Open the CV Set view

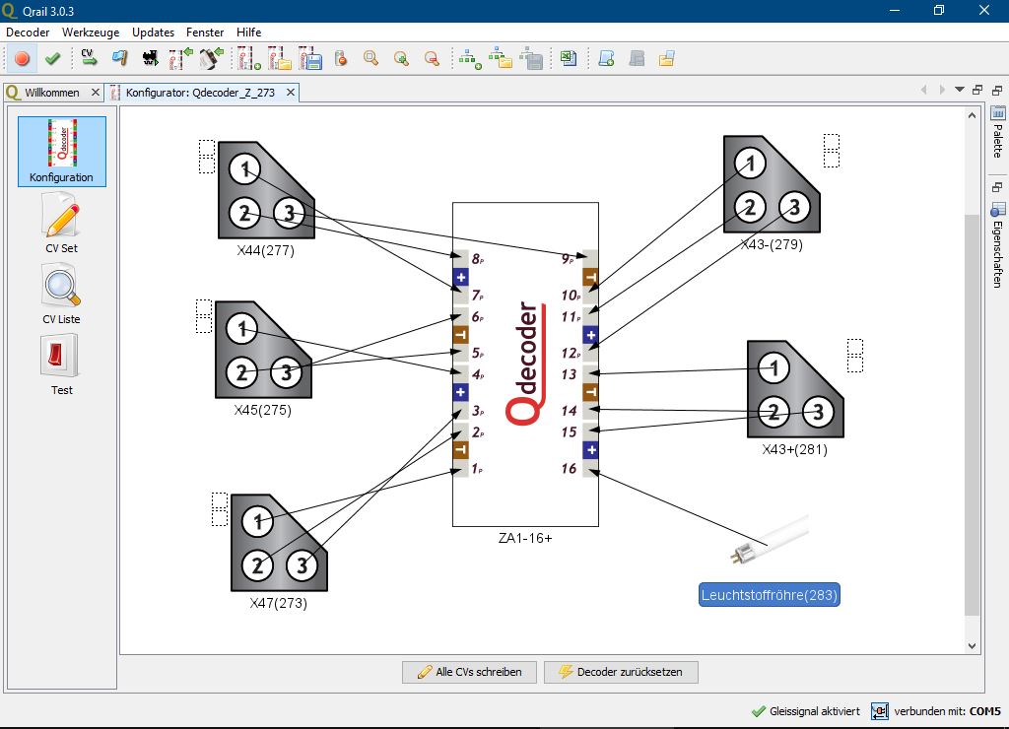point(62,224)
